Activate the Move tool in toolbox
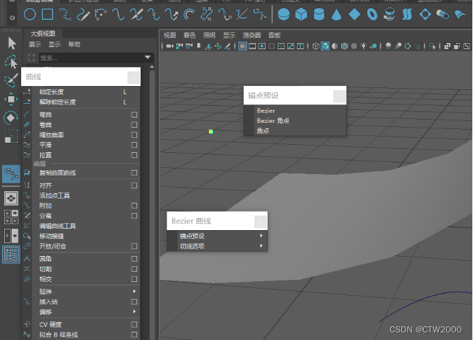The image size is (473, 340). click(x=11, y=99)
